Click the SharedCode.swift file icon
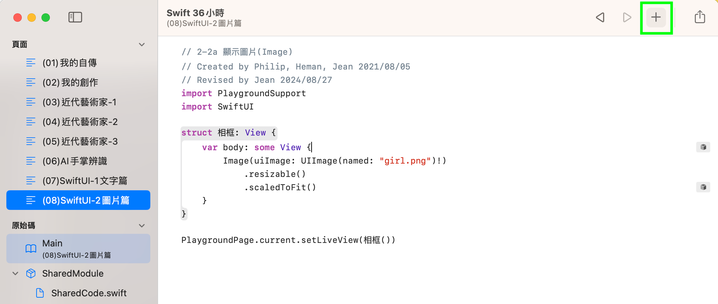Image resolution: width=718 pixels, height=304 pixels. pos(40,293)
